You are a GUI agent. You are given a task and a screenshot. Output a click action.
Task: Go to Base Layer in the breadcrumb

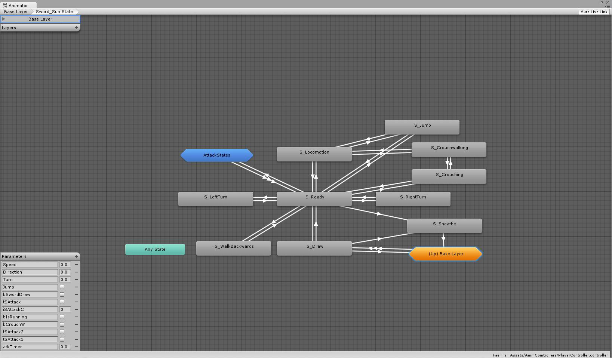click(x=16, y=12)
